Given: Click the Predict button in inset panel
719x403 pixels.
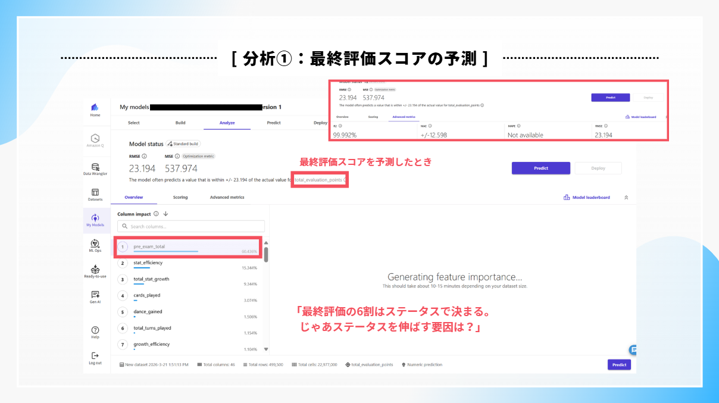Looking at the screenshot, I should (x=610, y=98).
